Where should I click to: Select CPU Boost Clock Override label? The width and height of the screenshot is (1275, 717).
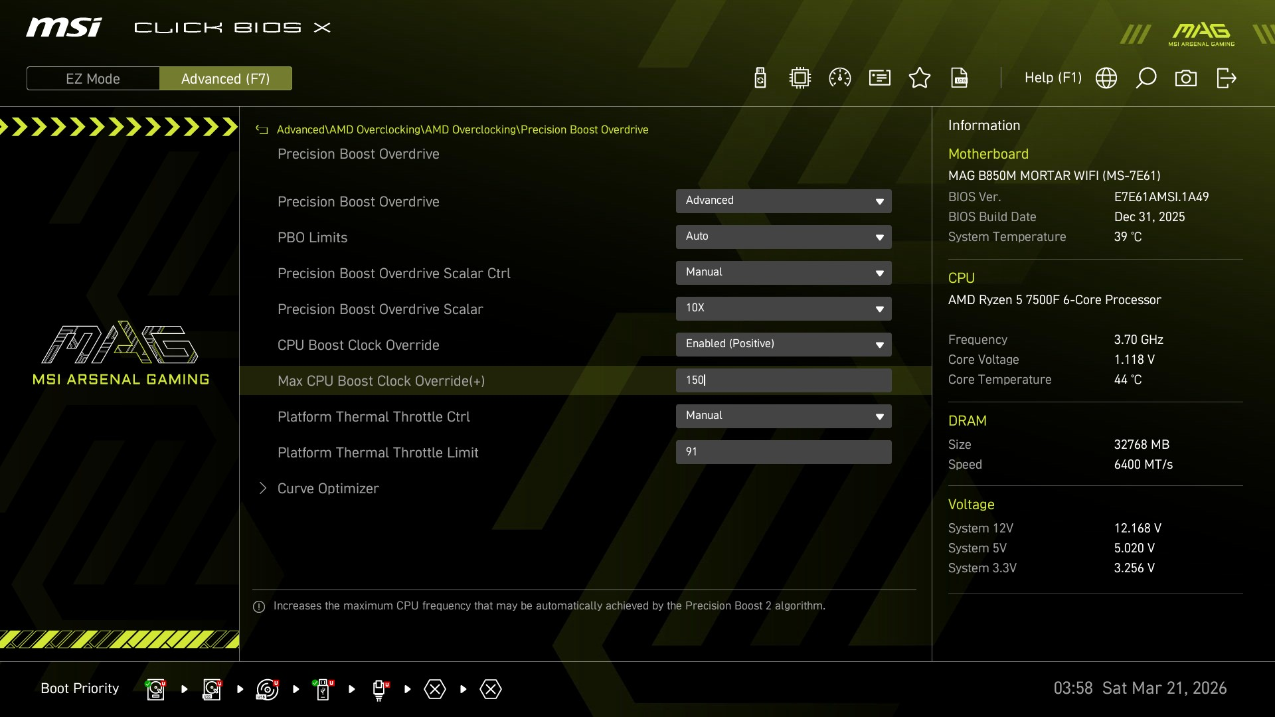point(359,345)
